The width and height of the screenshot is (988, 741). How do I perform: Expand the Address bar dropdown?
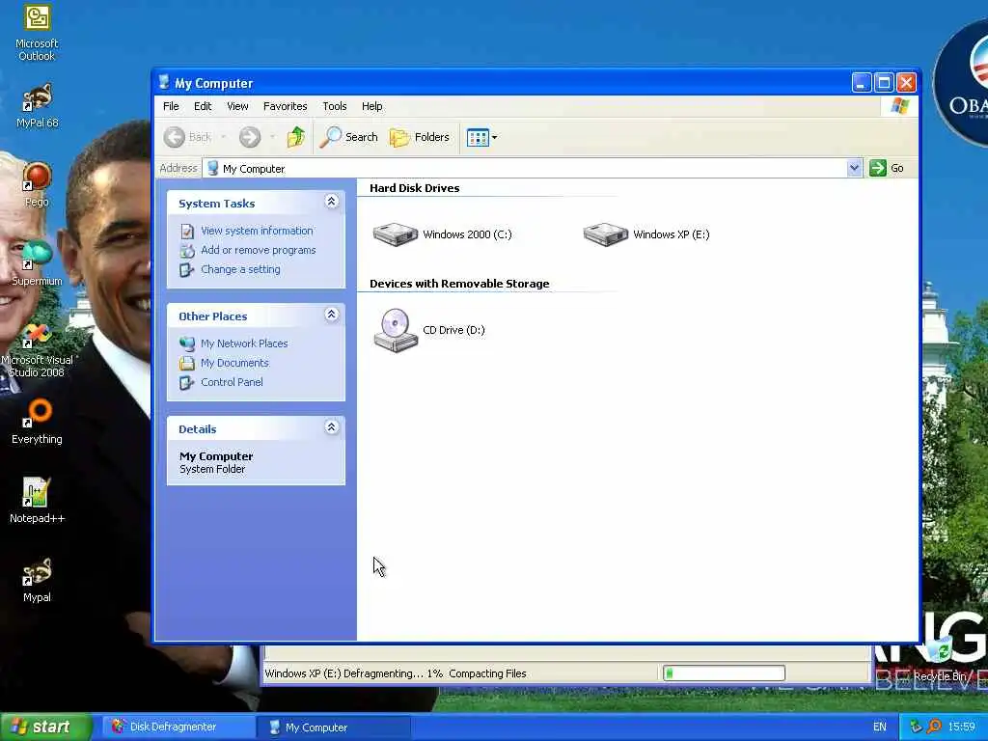coord(854,168)
